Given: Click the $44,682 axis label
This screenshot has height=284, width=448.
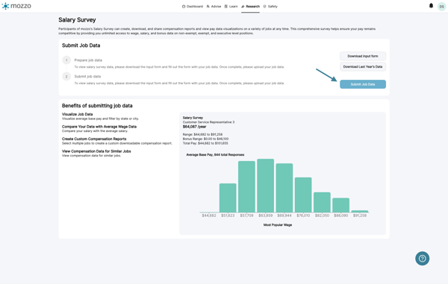Looking at the screenshot, I should click(x=209, y=215).
